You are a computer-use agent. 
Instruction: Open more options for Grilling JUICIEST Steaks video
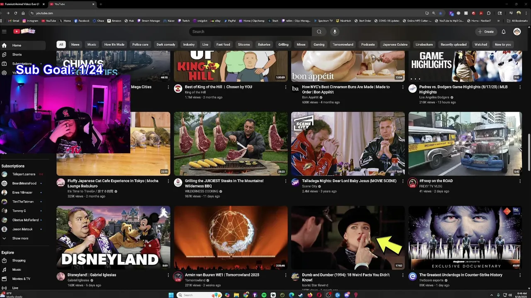pyautogui.click(x=285, y=181)
